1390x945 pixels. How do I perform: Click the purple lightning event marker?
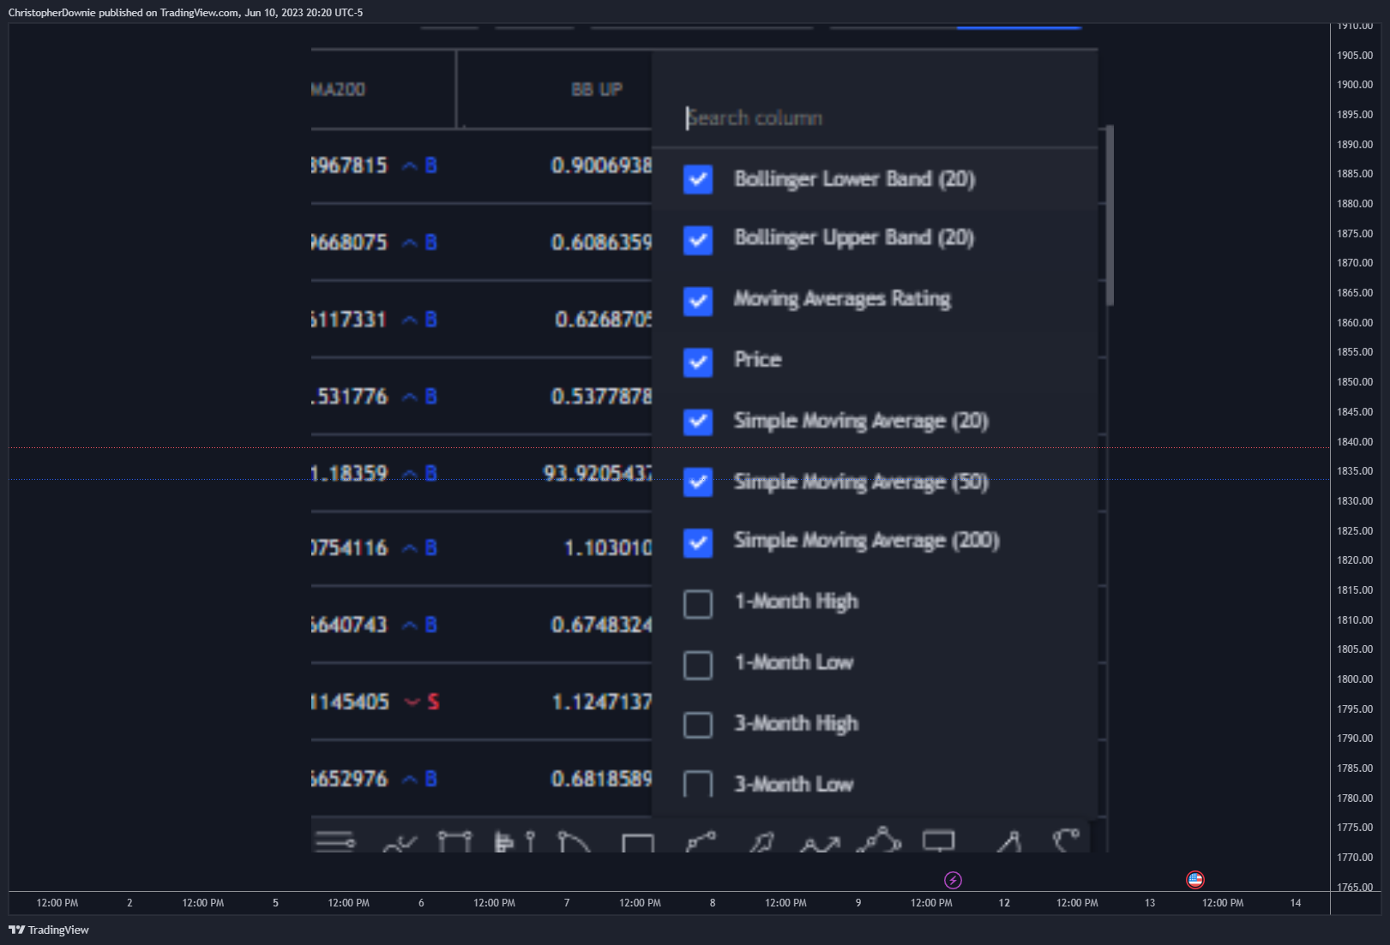[953, 880]
